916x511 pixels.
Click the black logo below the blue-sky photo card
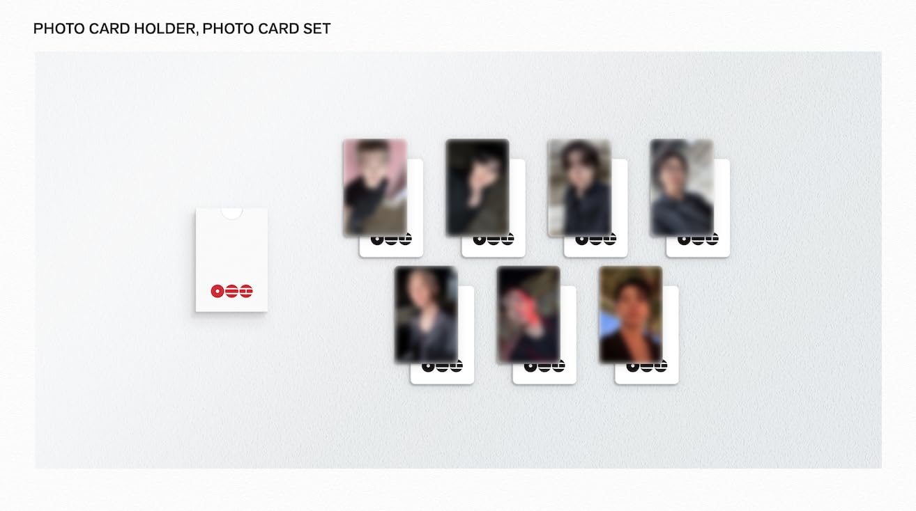pyautogui.click(x=647, y=366)
